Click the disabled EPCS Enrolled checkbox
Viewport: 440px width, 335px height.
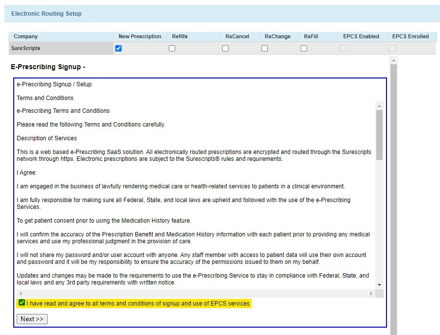coord(391,48)
